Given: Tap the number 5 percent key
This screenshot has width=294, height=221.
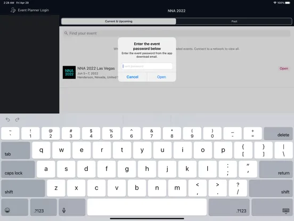Looking at the screenshot, I should click(111, 133).
